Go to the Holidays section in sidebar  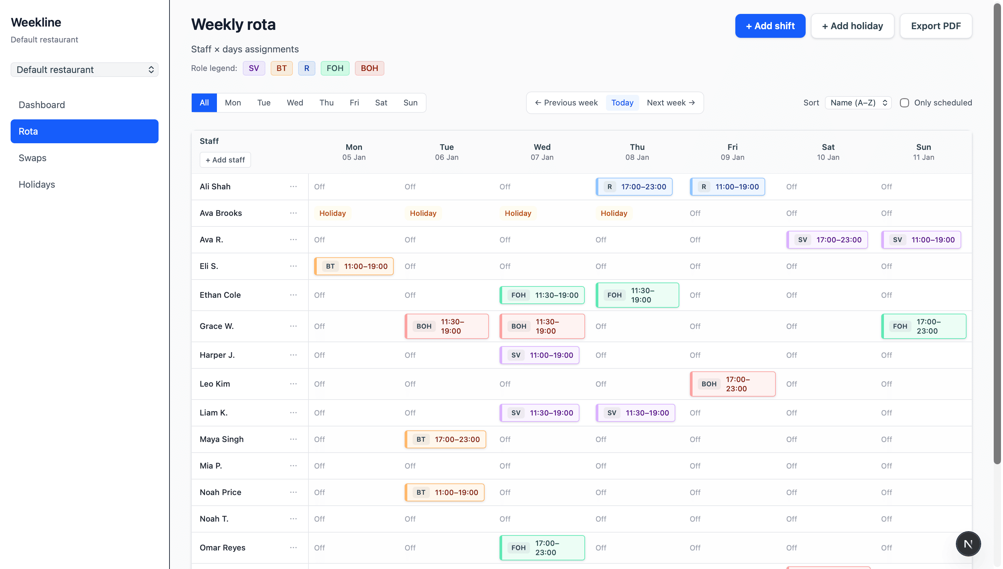point(37,184)
